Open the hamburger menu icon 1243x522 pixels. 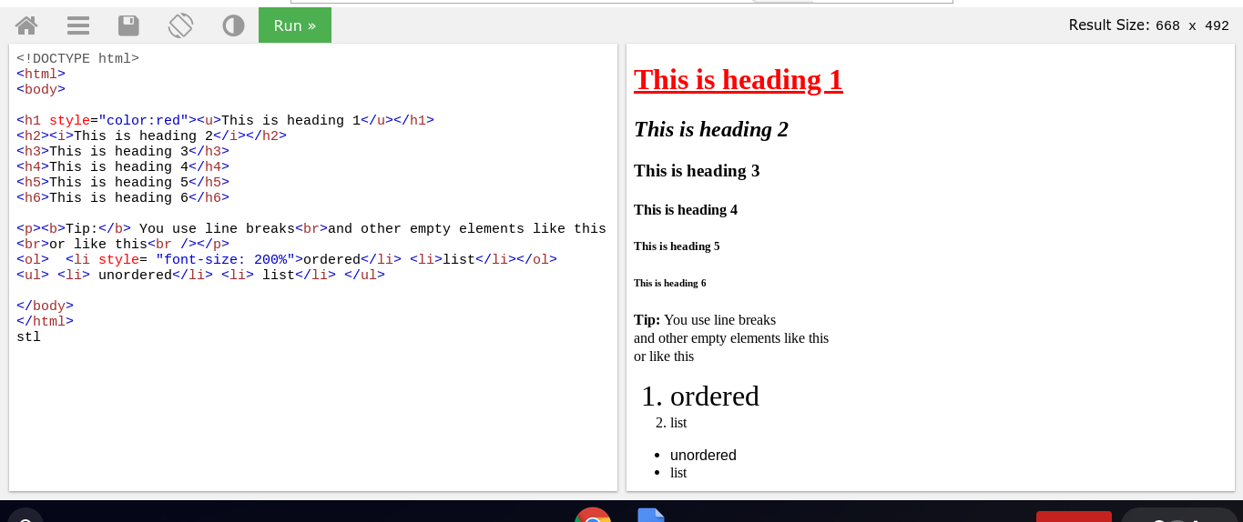tap(78, 25)
